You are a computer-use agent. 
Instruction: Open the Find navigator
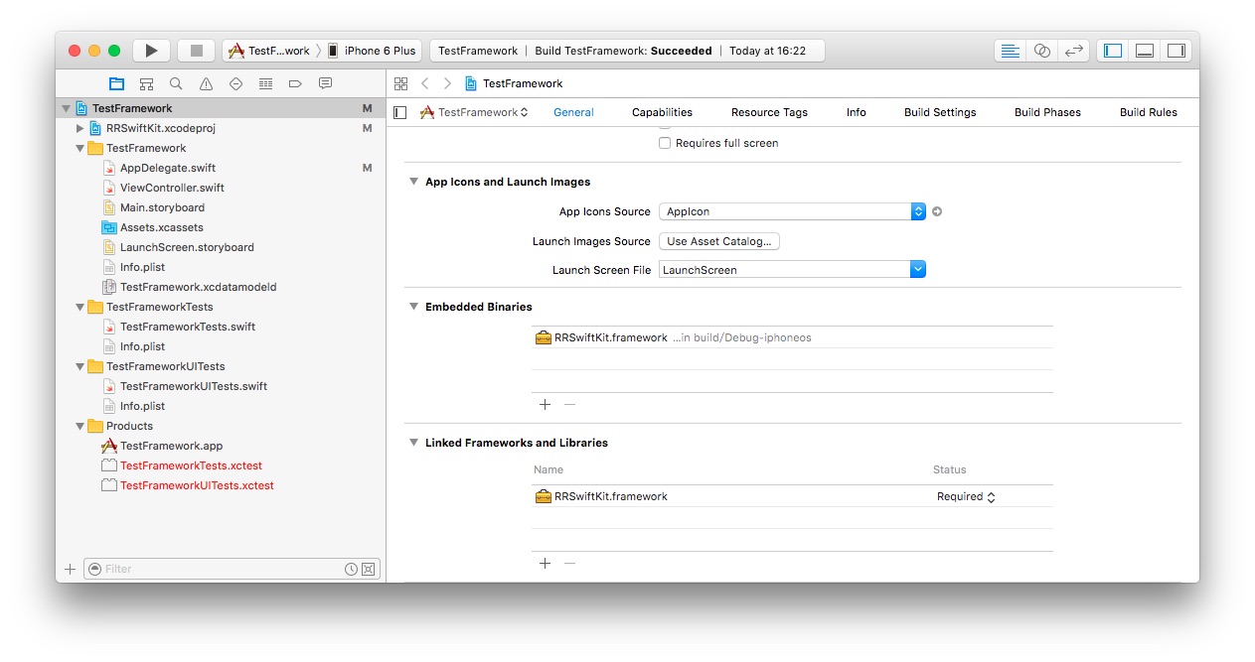176,84
